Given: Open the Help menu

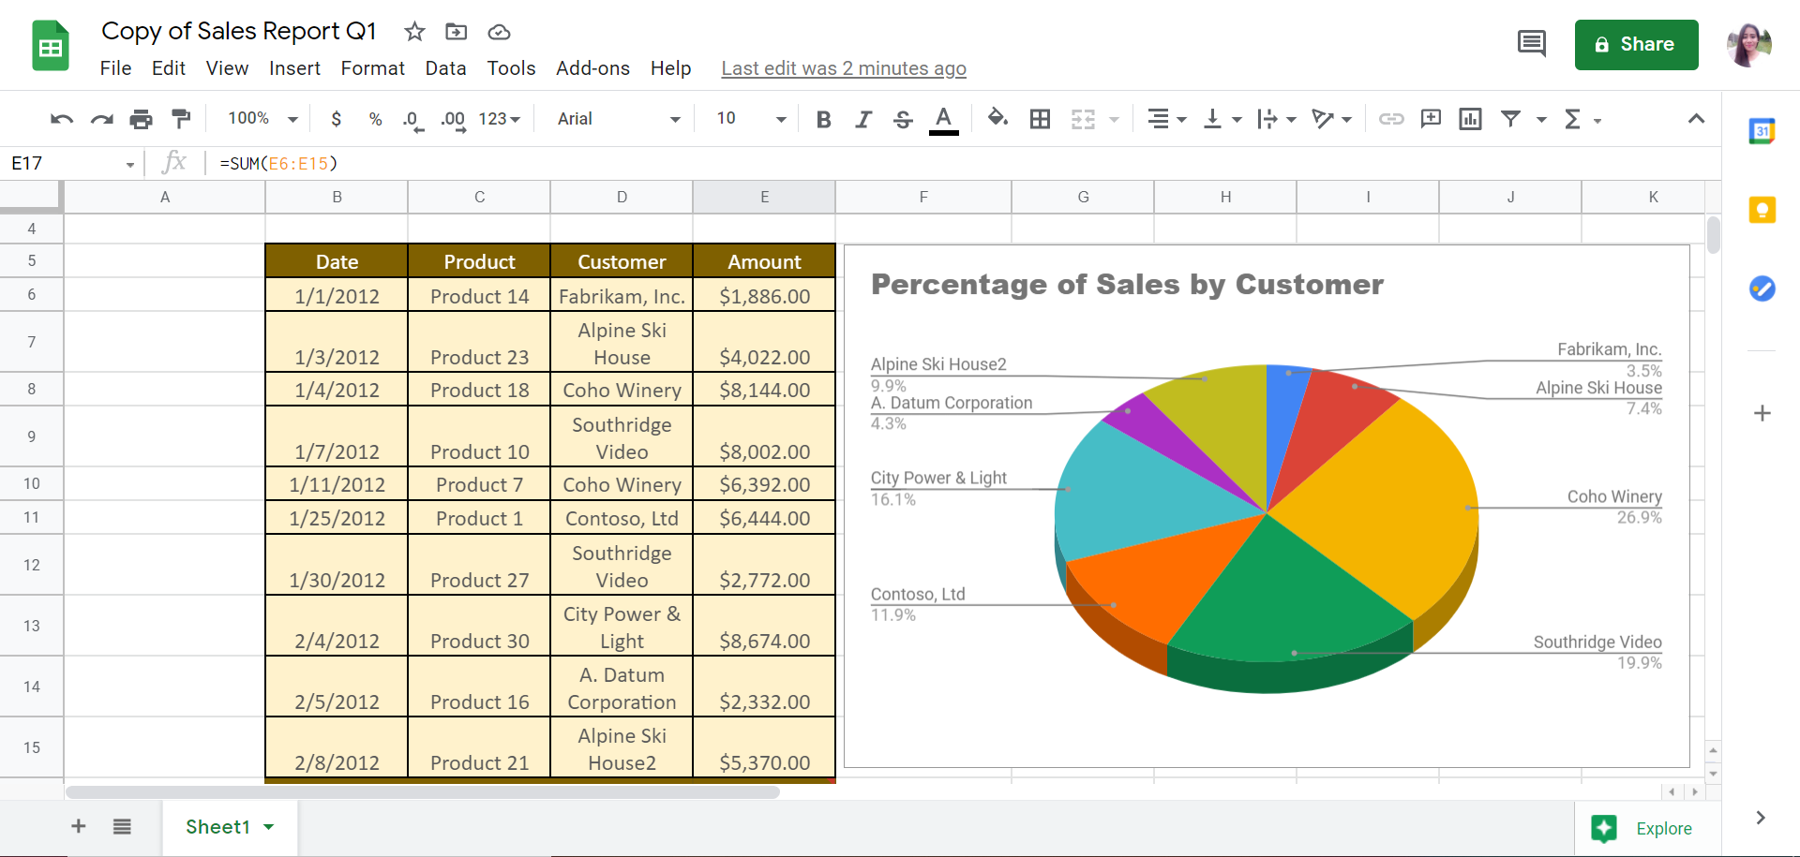Looking at the screenshot, I should tap(670, 68).
